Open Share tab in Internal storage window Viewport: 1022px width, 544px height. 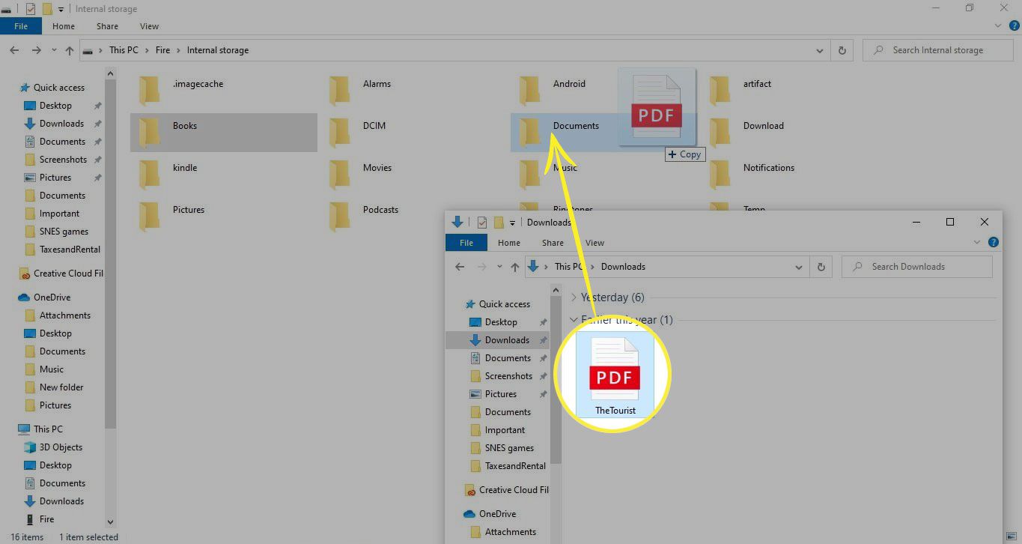(107, 26)
